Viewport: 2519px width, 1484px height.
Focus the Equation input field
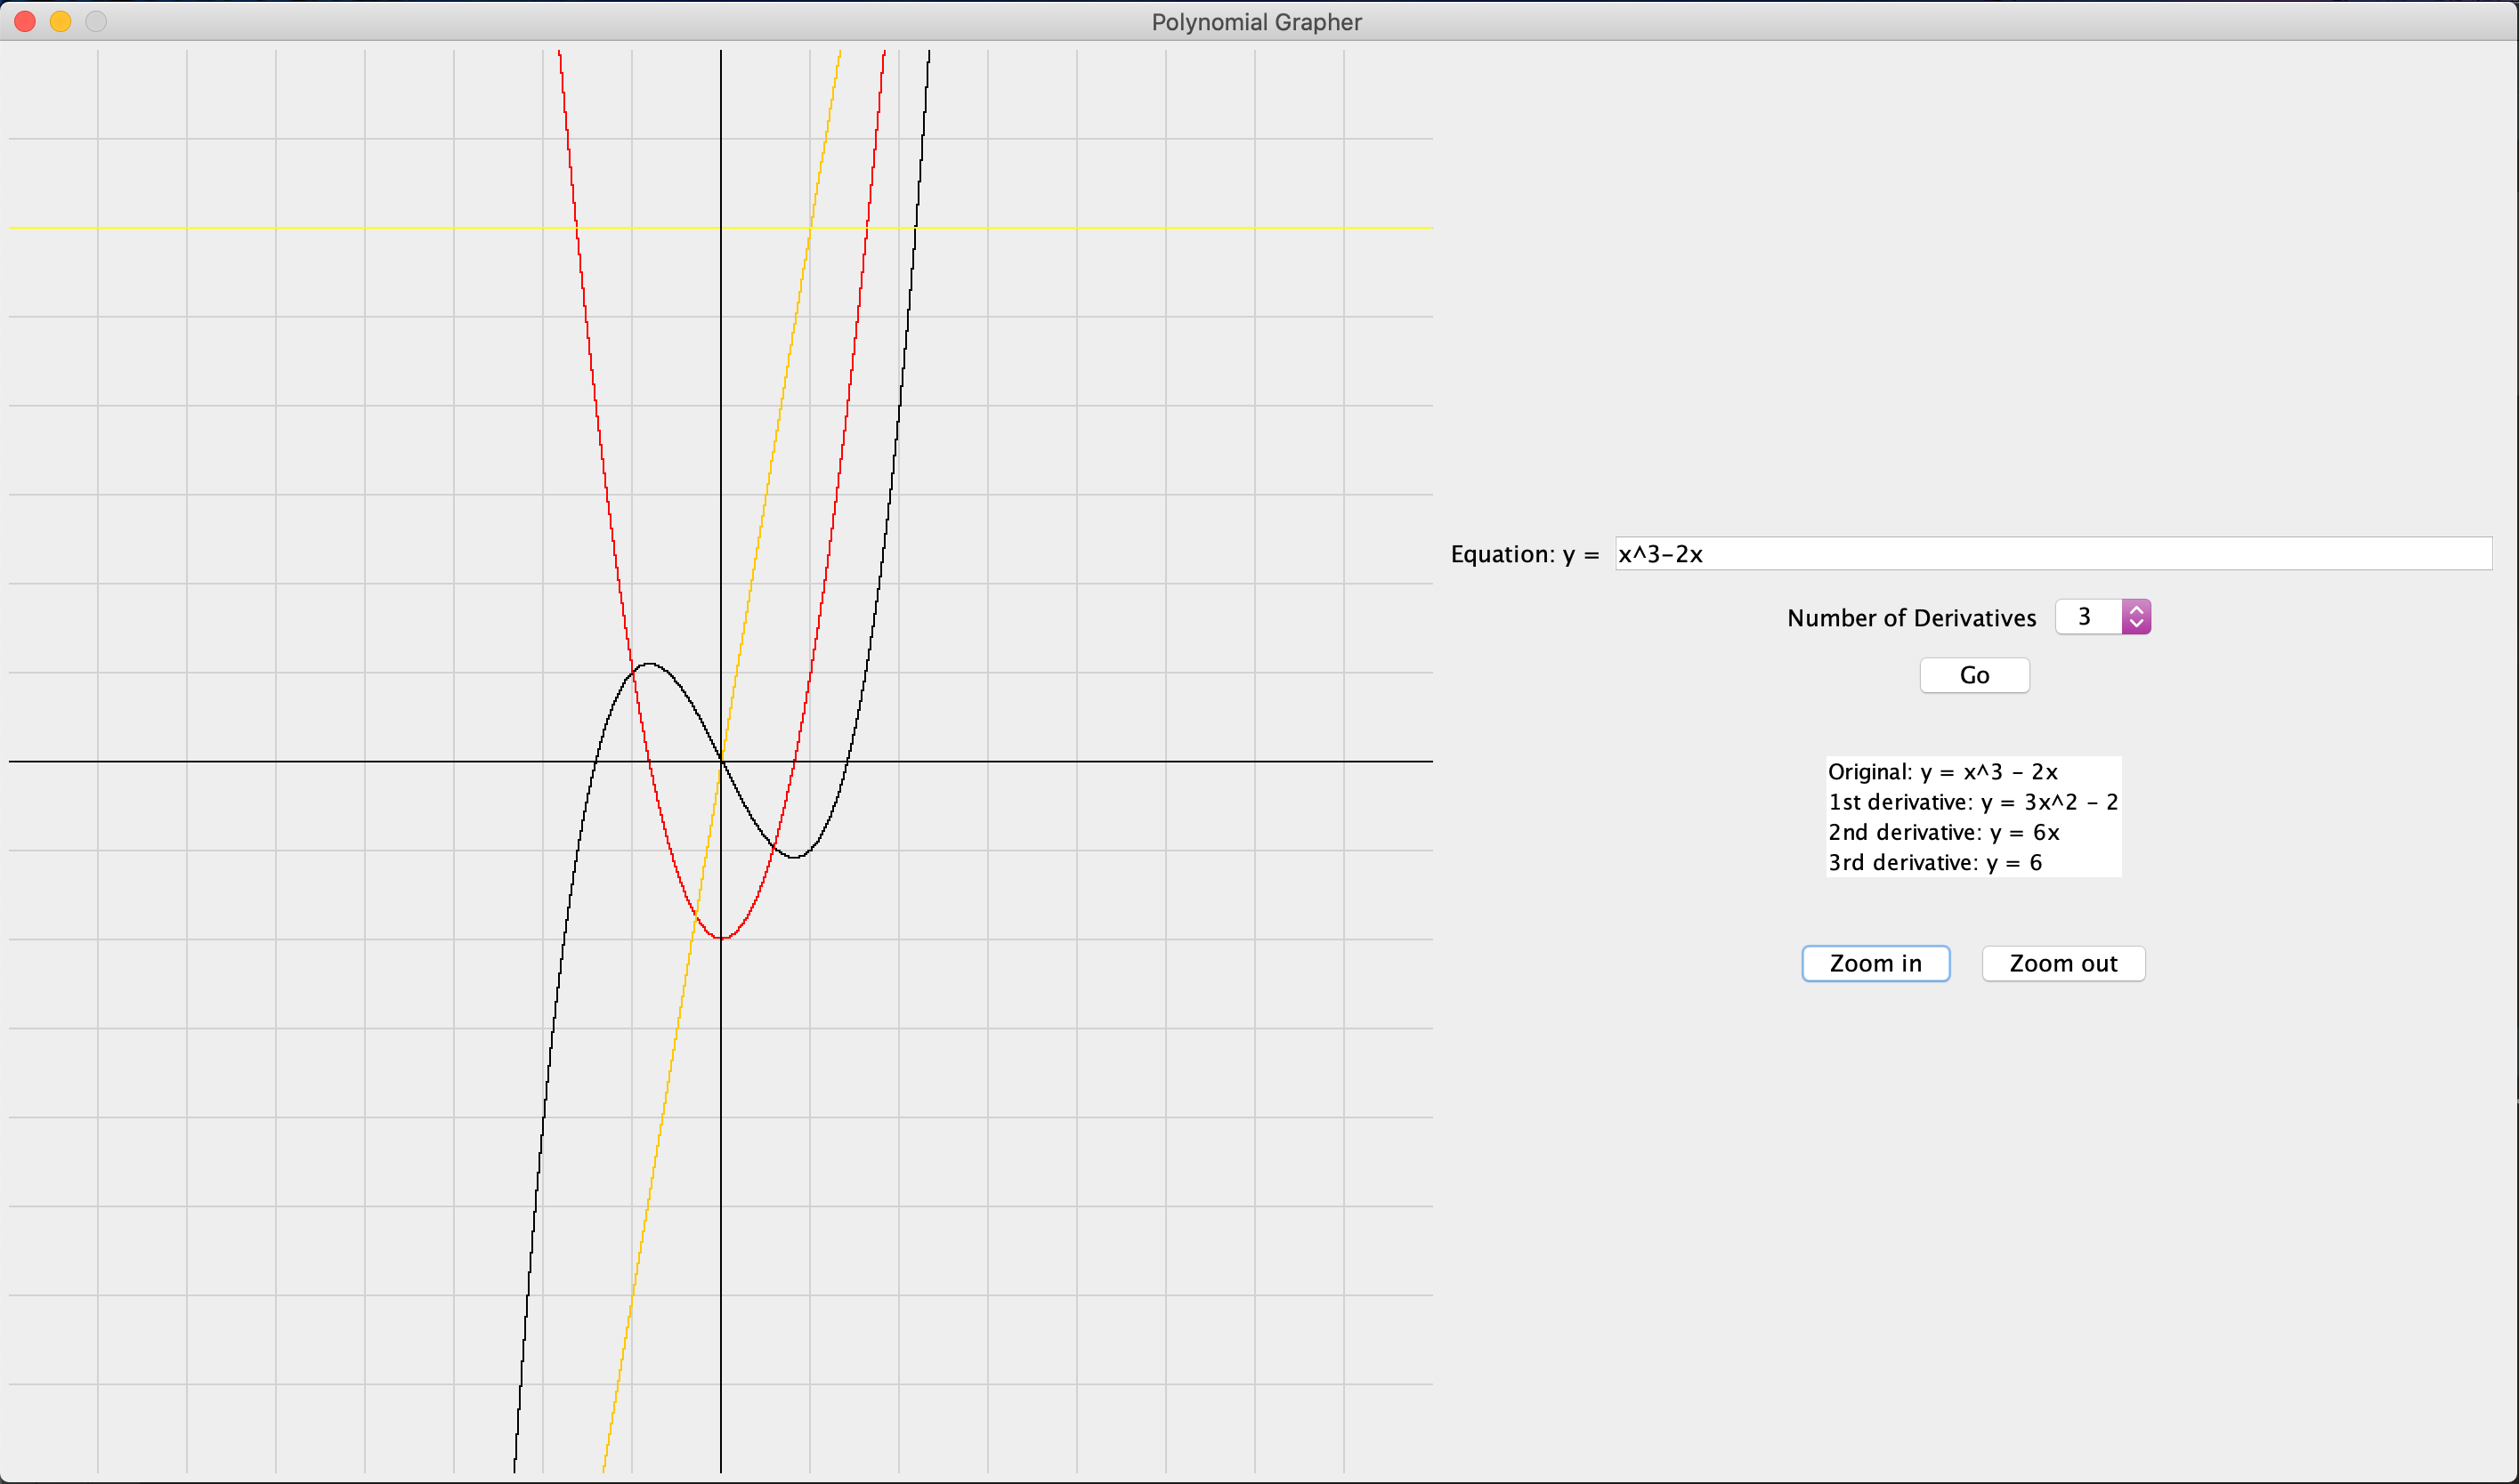click(x=2051, y=554)
